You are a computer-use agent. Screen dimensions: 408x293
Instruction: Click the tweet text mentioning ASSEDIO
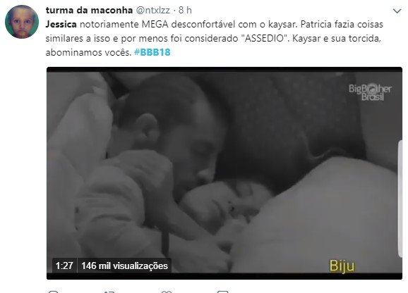[214, 39]
